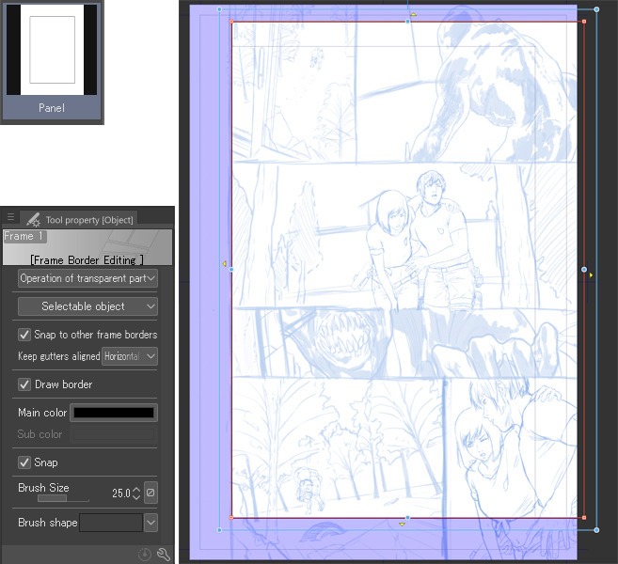Click the Frame 1 border editing preview
Viewport: 618px width, 564px height.
click(x=87, y=247)
